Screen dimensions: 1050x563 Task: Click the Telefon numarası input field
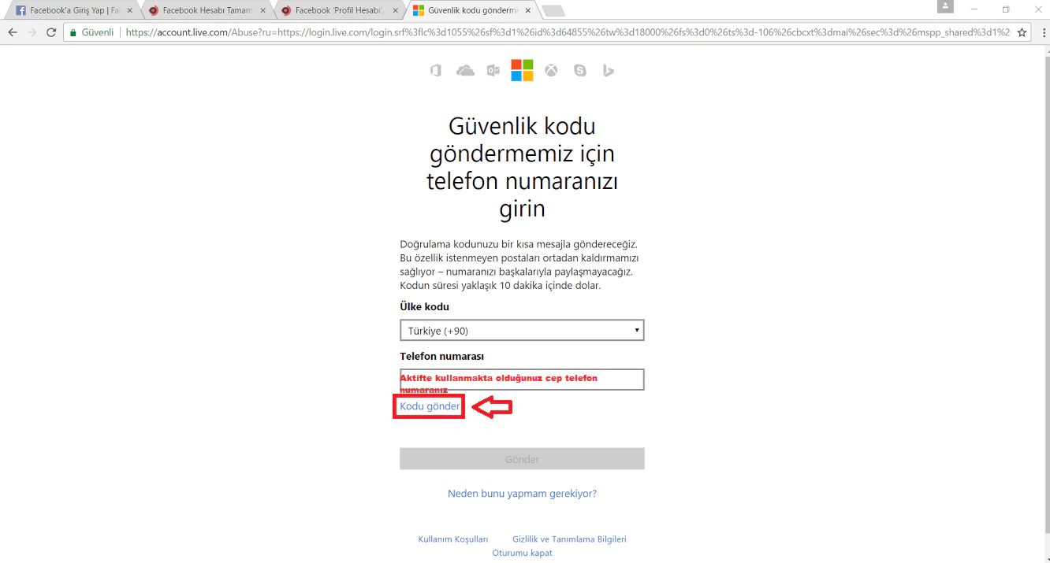[x=522, y=380]
